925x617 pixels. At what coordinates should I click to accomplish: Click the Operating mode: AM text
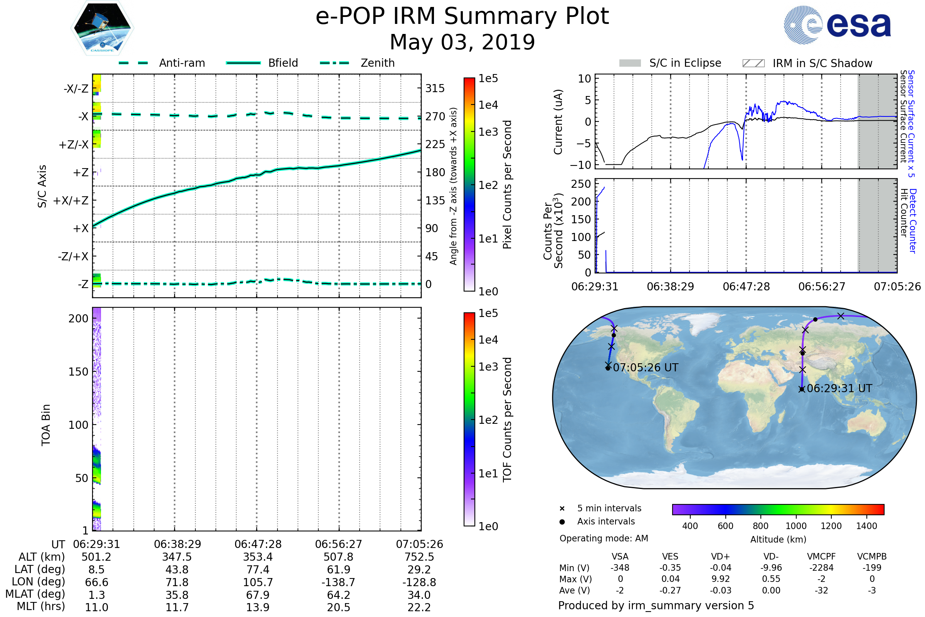pos(604,538)
